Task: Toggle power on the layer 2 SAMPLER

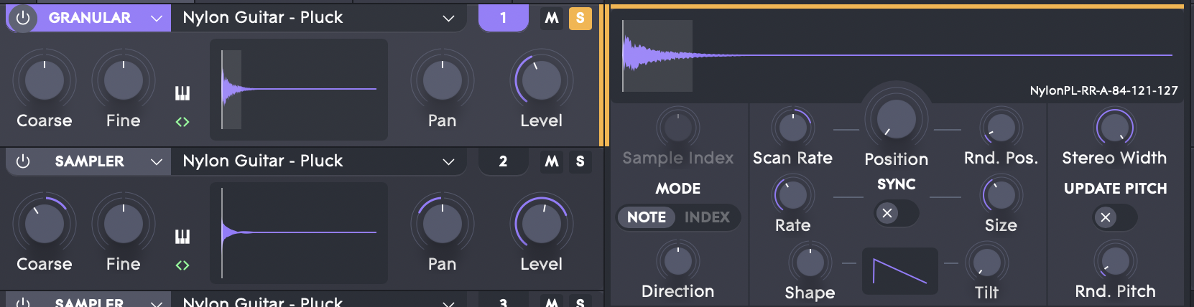Action: tap(23, 161)
